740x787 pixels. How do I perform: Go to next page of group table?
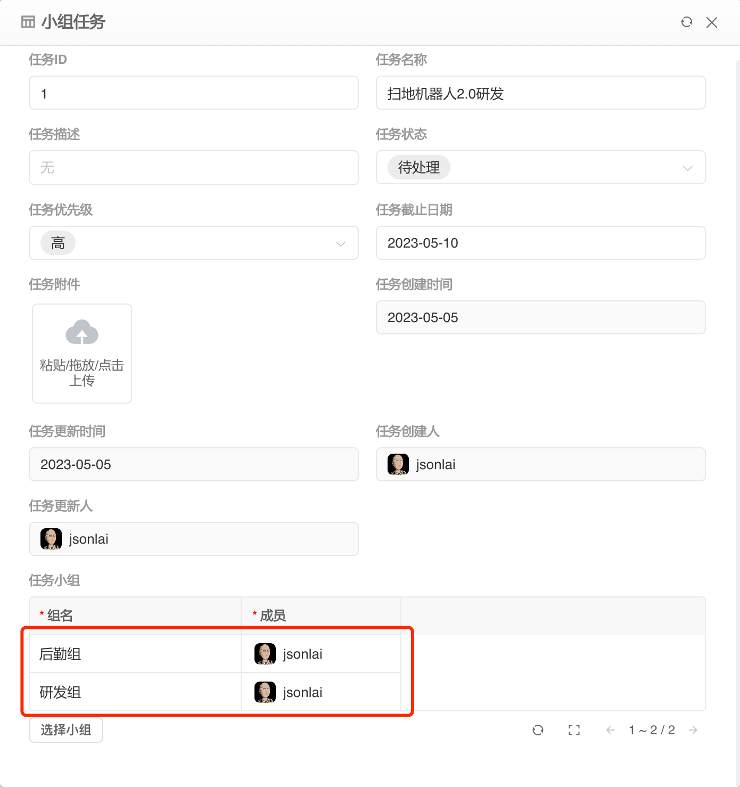(693, 730)
